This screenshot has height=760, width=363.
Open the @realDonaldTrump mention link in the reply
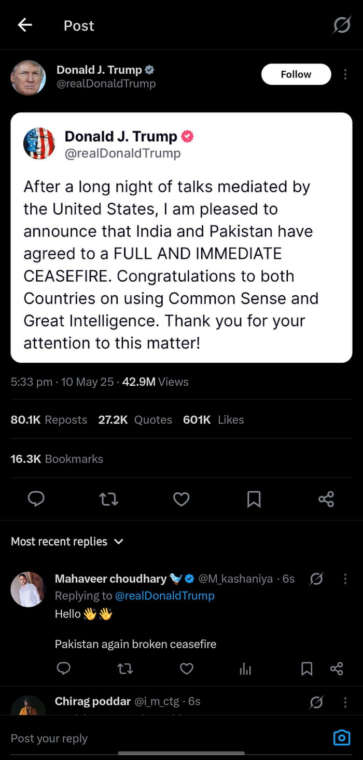coord(165,596)
